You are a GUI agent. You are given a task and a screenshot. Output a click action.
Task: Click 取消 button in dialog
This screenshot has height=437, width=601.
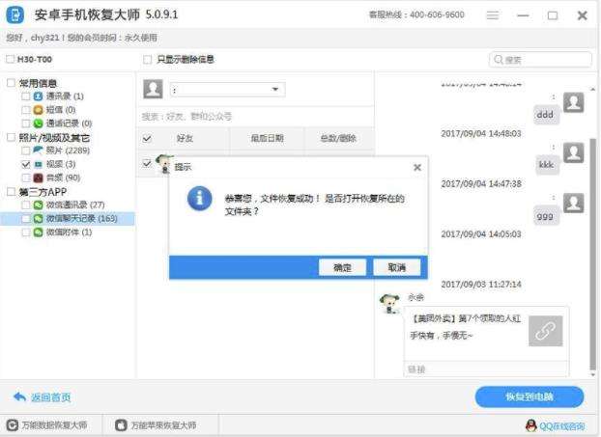(x=397, y=267)
